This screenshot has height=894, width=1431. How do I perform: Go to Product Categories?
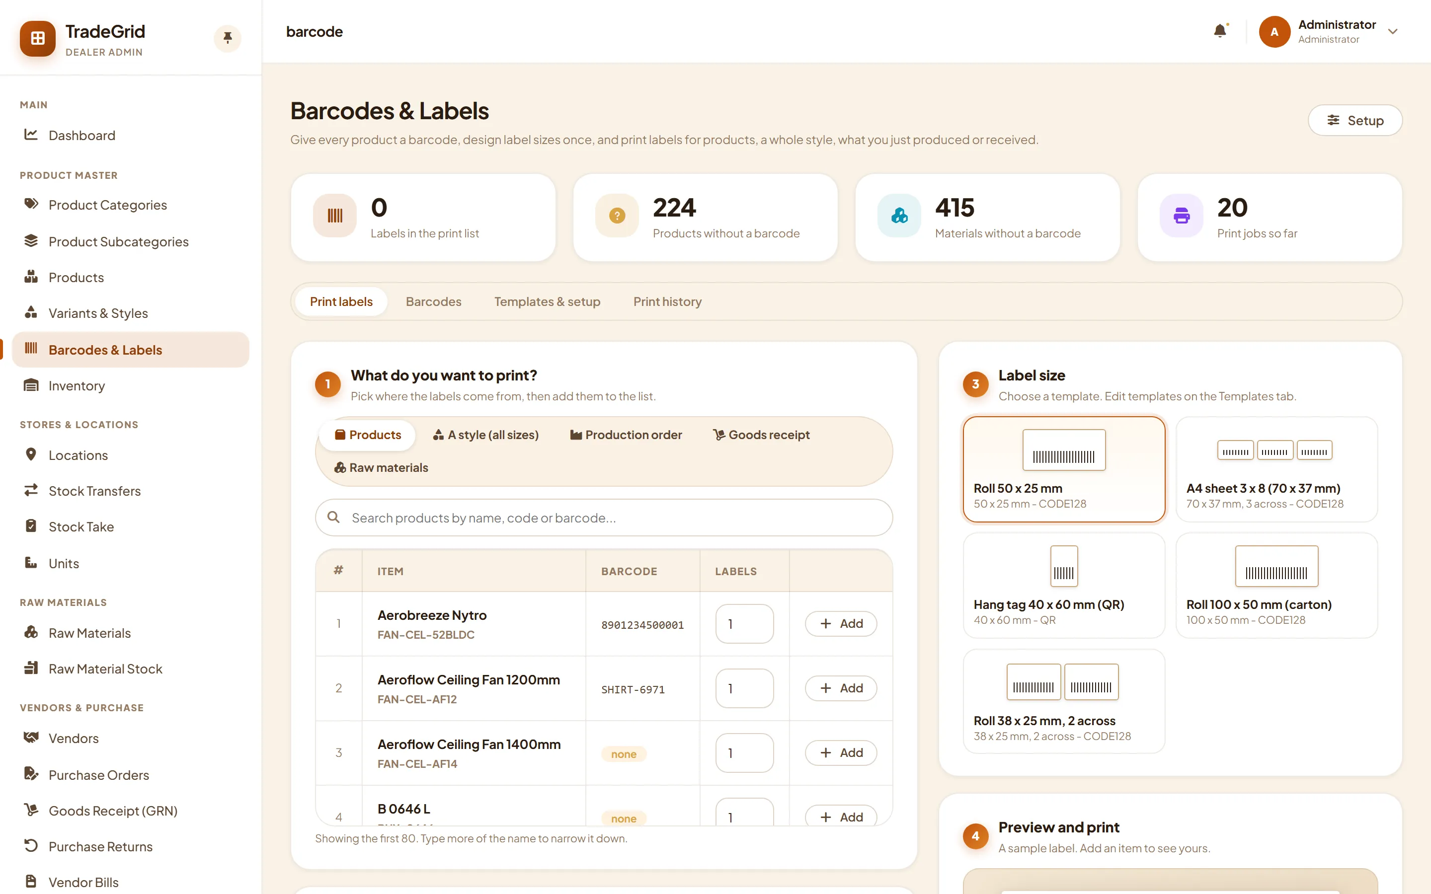point(130,205)
